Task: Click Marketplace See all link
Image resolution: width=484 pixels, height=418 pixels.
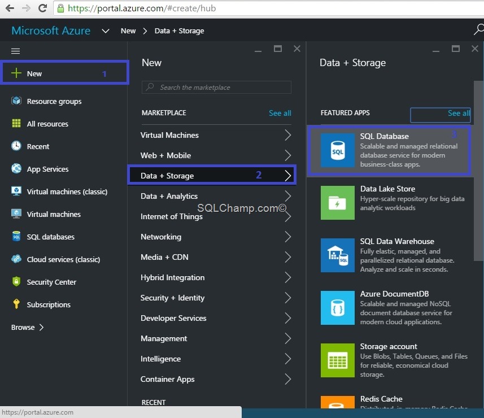Action: [x=280, y=113]
